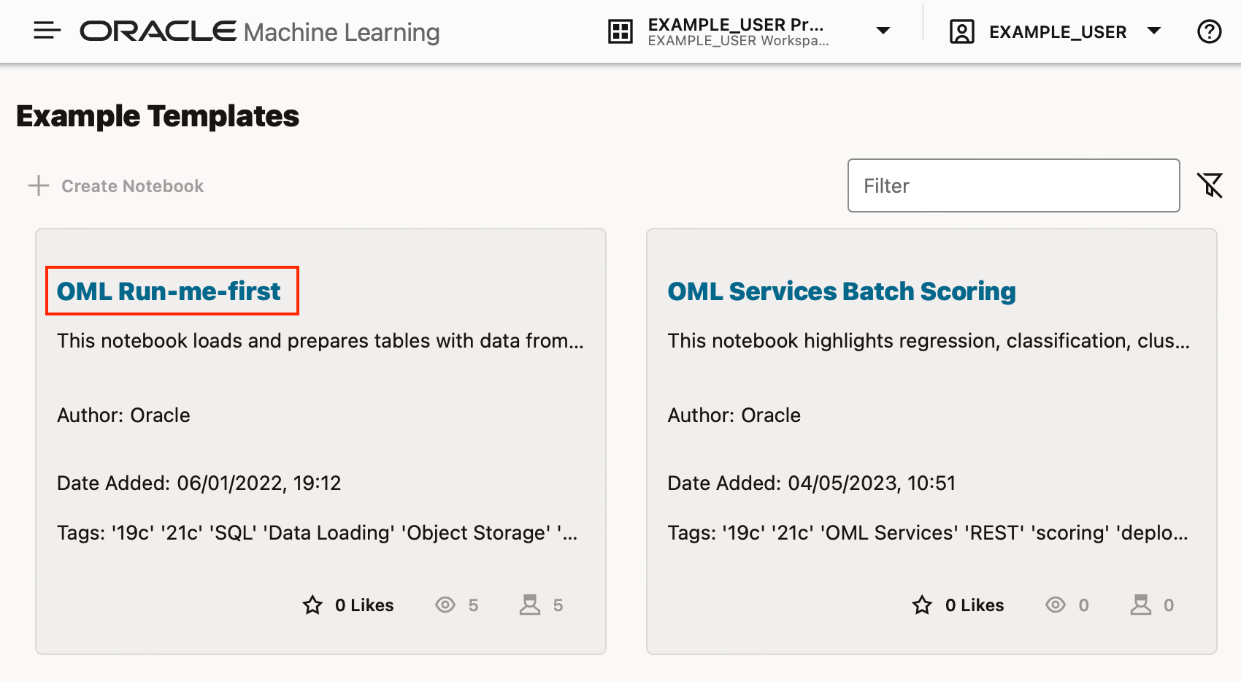Expand the EXAMPLE_USER project dropdown arrow

(x=883, y=31)
